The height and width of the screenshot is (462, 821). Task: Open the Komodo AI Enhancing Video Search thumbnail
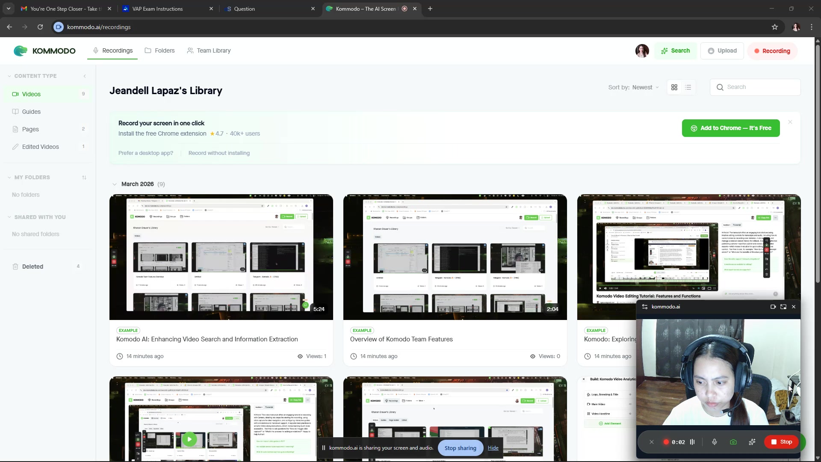tap(221, 257)
